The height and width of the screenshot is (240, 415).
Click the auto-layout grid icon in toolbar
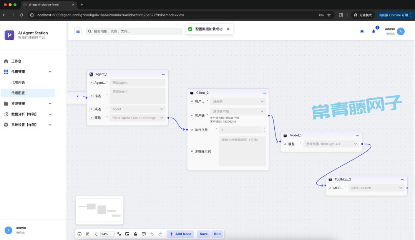coord(88,234)
